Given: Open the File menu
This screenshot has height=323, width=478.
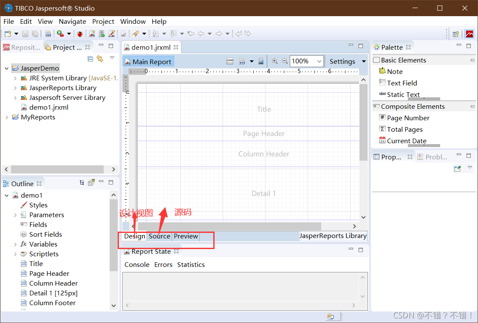Looking at the screenshot, I should pyautogui.click(x=8, y=21).
